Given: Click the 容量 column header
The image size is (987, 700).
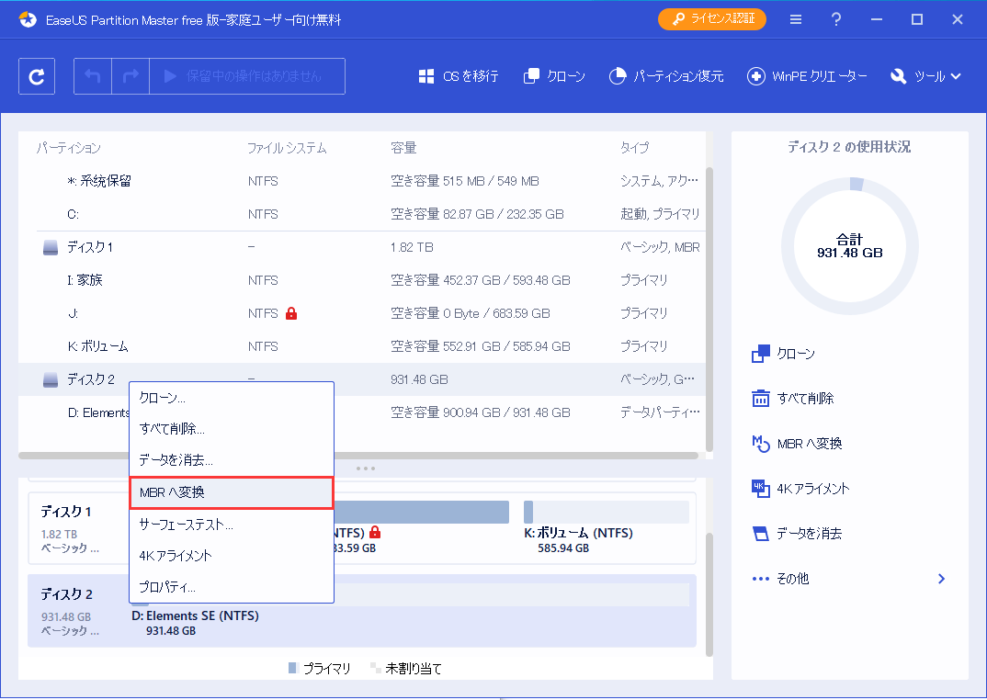Looking at the screenshot, I should (x=403, y=148).
